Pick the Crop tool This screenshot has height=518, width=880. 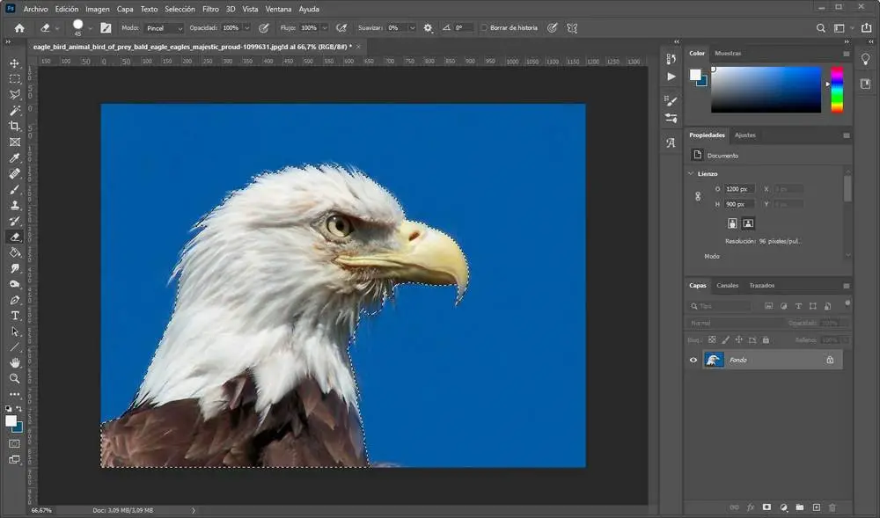coord(15,126)
